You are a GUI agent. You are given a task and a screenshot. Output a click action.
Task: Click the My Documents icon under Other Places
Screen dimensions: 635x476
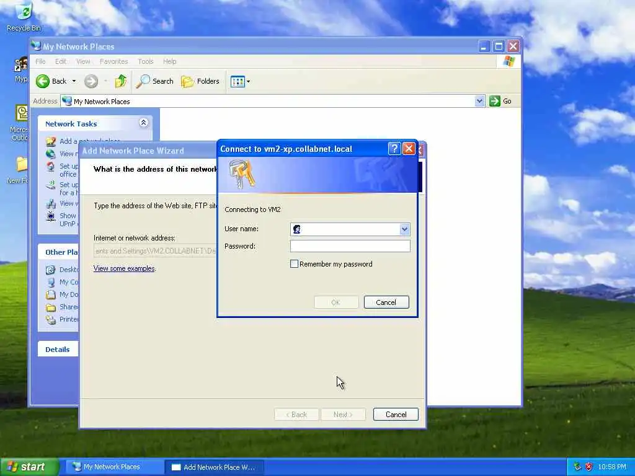pos(51,294)
